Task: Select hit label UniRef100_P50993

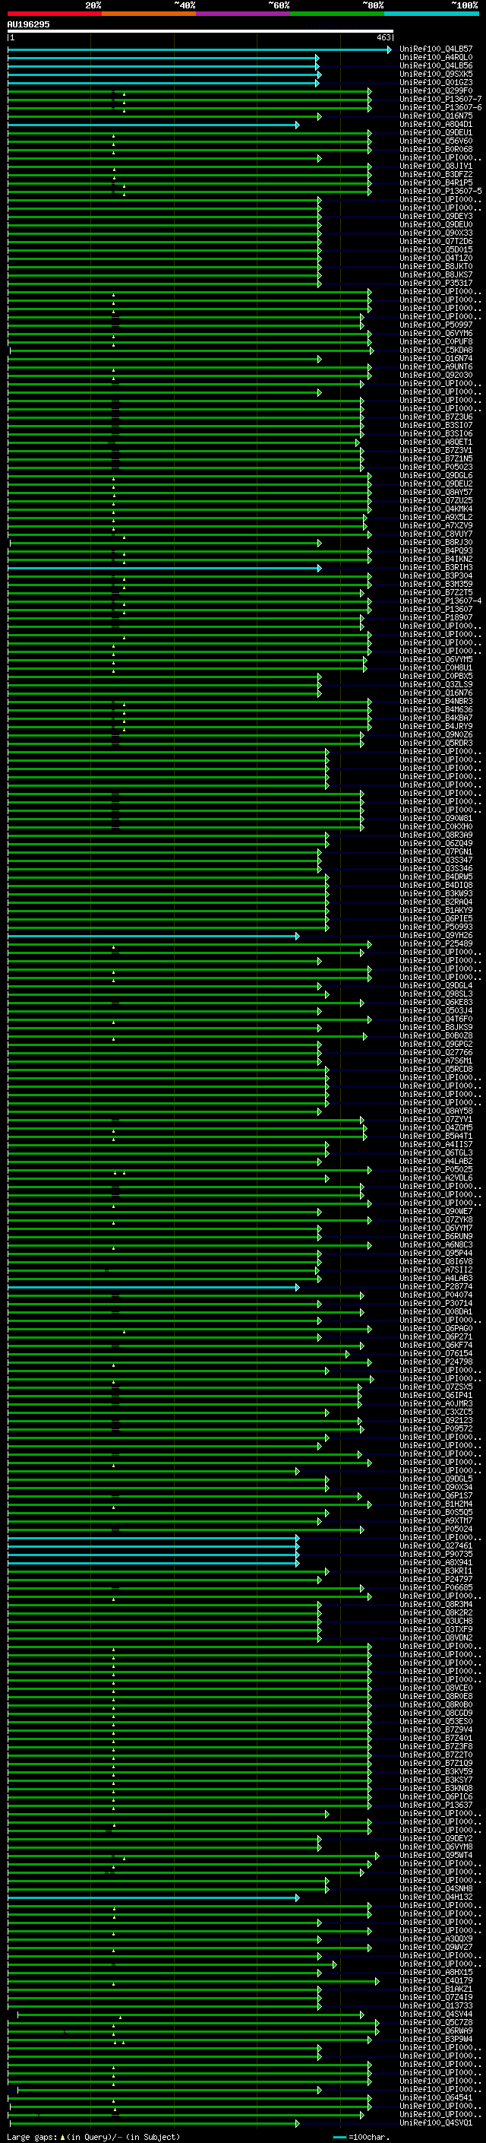Action: [x=436, y=927]
